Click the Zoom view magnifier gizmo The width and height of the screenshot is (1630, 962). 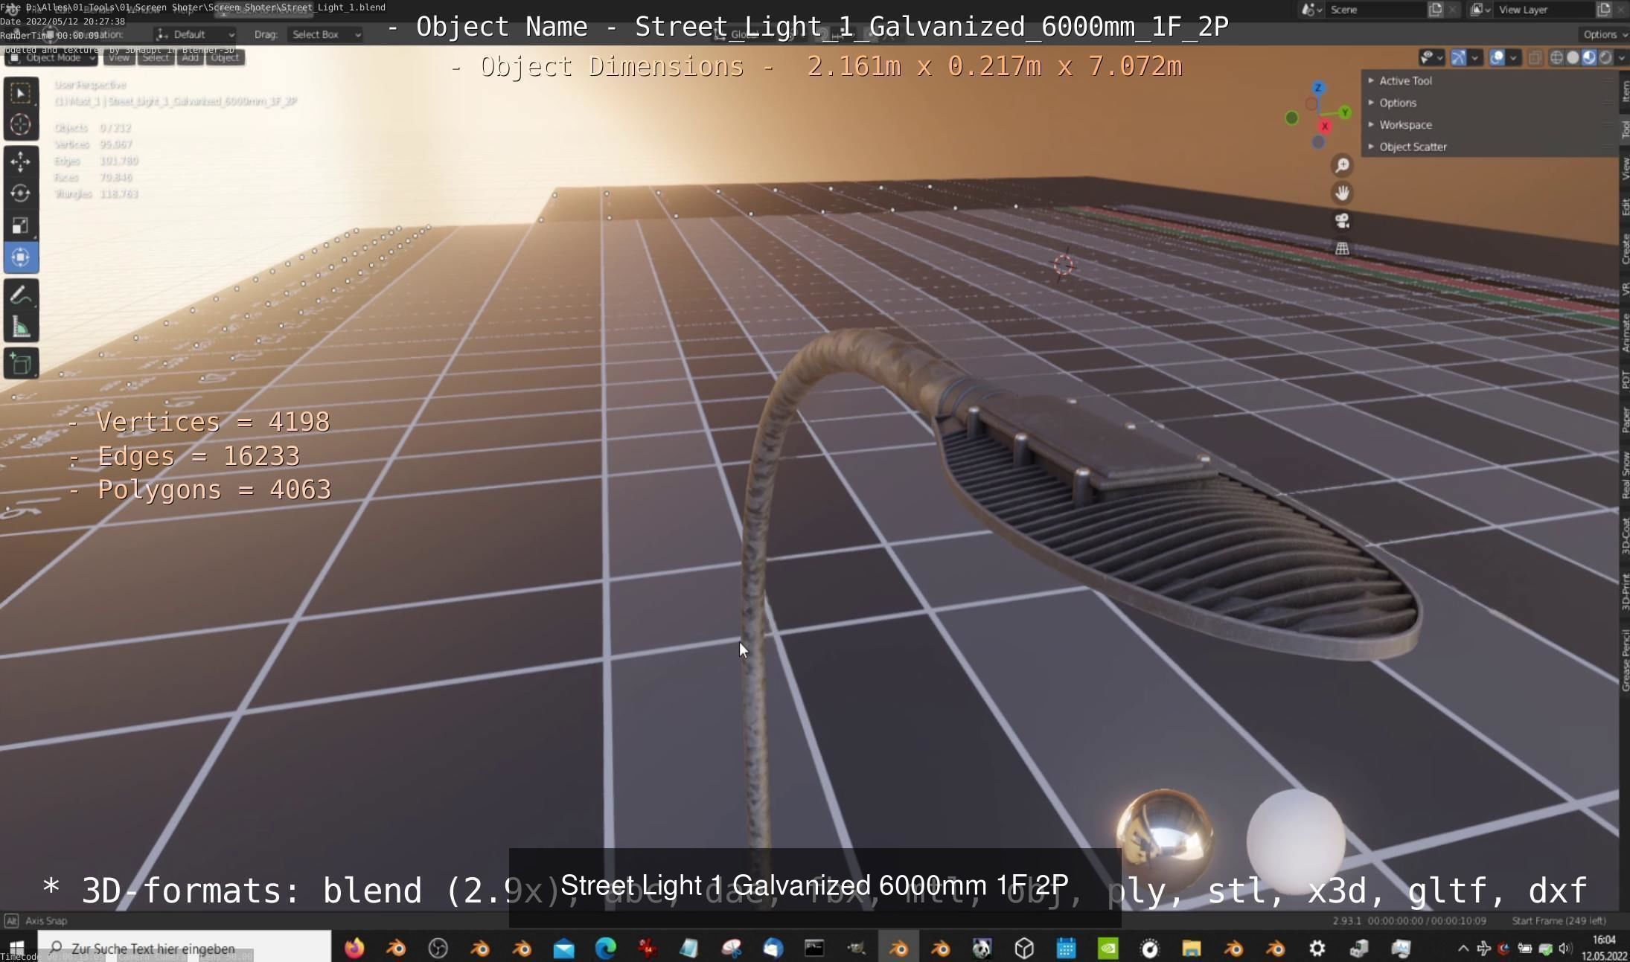(x=1342, y=165)
